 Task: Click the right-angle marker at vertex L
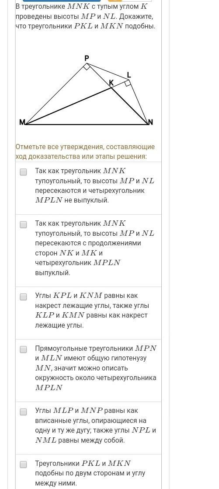click(x=127, y=83)
